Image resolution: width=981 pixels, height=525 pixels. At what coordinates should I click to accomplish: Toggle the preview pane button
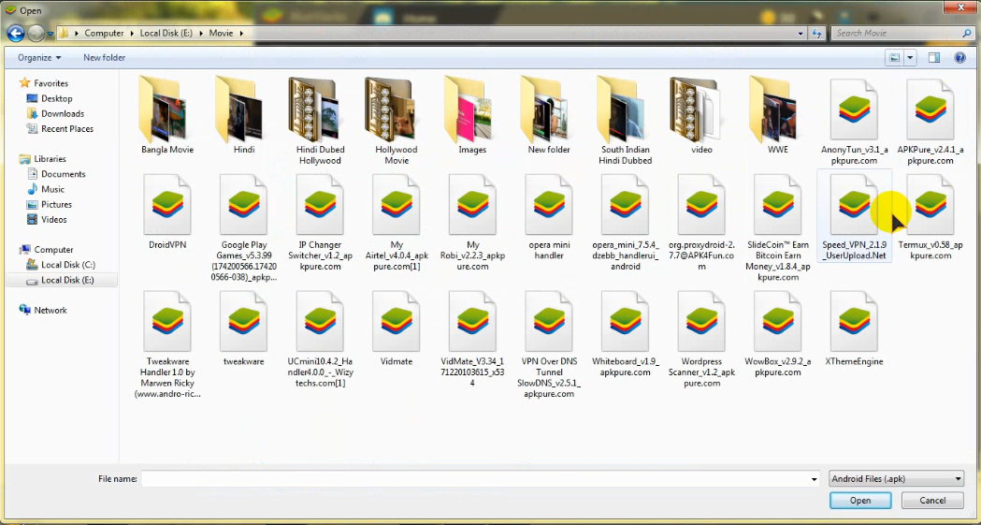click(x=933, y=58)
